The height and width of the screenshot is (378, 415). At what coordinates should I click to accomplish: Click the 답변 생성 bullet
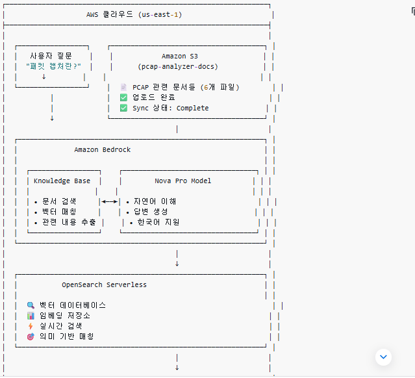pyautogui.click(x=147, y=212)
